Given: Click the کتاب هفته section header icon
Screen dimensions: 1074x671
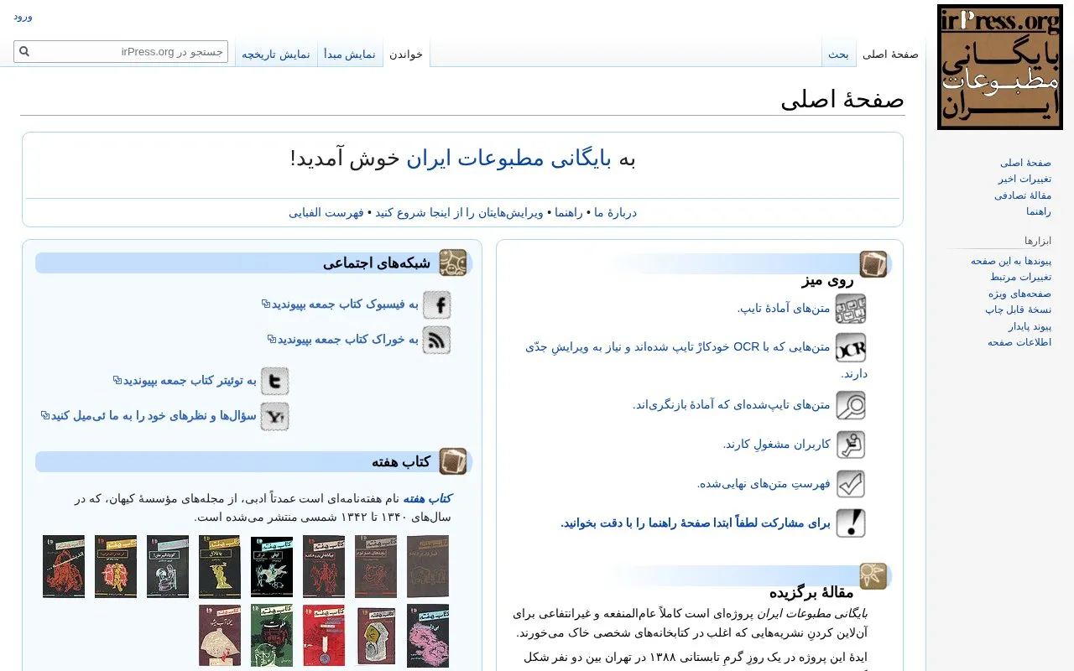Looking at the screenshot, I should coord(453,461).
